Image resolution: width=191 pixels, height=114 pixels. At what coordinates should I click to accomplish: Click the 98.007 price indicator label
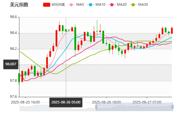coord(11,64)
